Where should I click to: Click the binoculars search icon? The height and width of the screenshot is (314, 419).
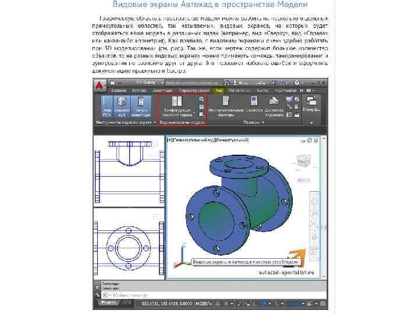(x=227, y=83)
